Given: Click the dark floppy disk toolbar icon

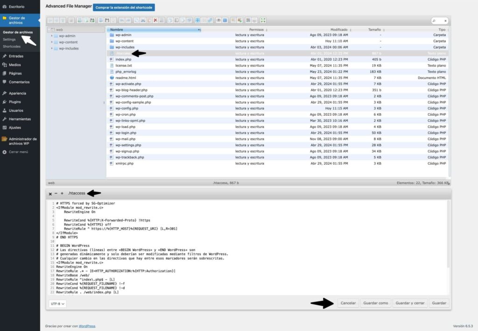Looking at the screenshot, I should tap(107, 21).
